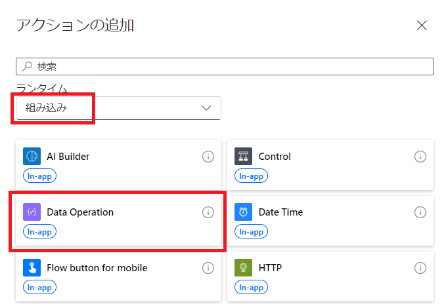Click the Flow button for mobile icon

pyautogui.click(x=32, y=267)
